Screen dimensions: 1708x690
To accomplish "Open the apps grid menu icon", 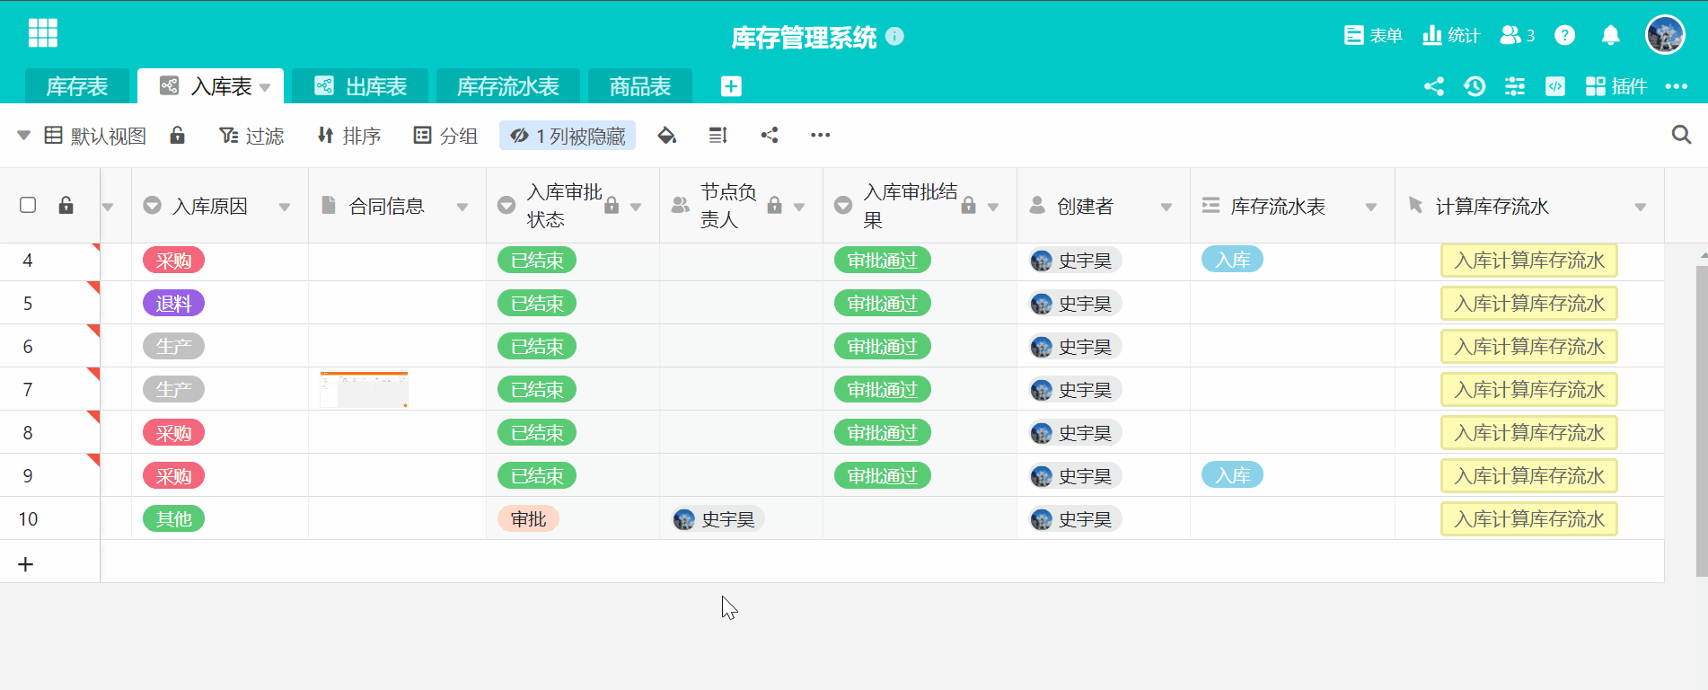I will pos(43,33).
